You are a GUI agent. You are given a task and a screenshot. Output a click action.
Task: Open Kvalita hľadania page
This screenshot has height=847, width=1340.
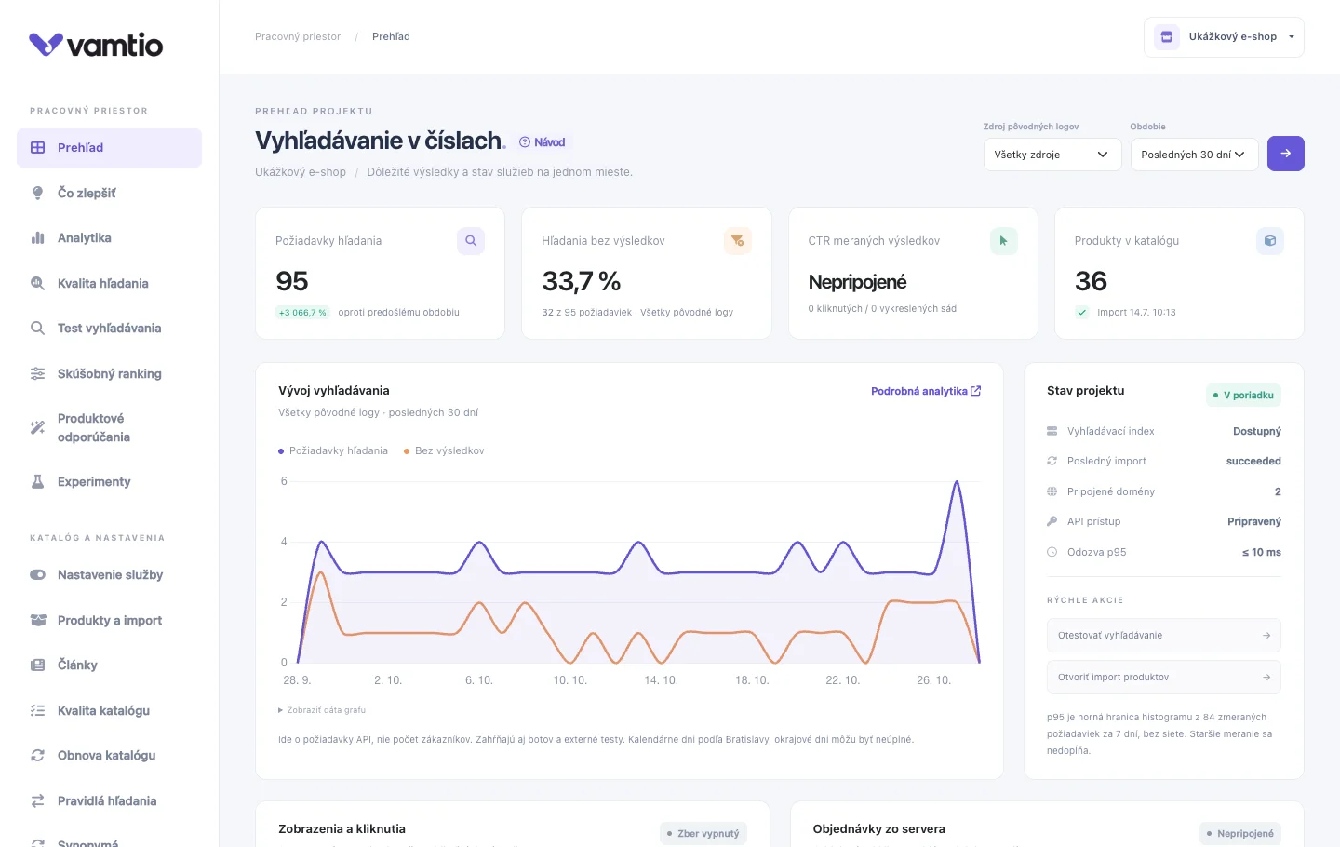pos(109,284)
